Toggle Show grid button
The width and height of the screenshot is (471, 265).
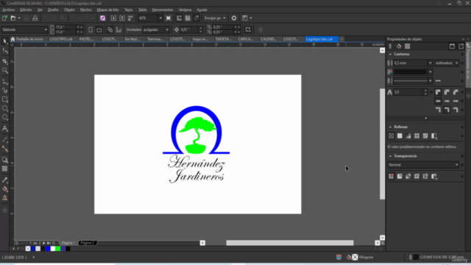point(188,18)
